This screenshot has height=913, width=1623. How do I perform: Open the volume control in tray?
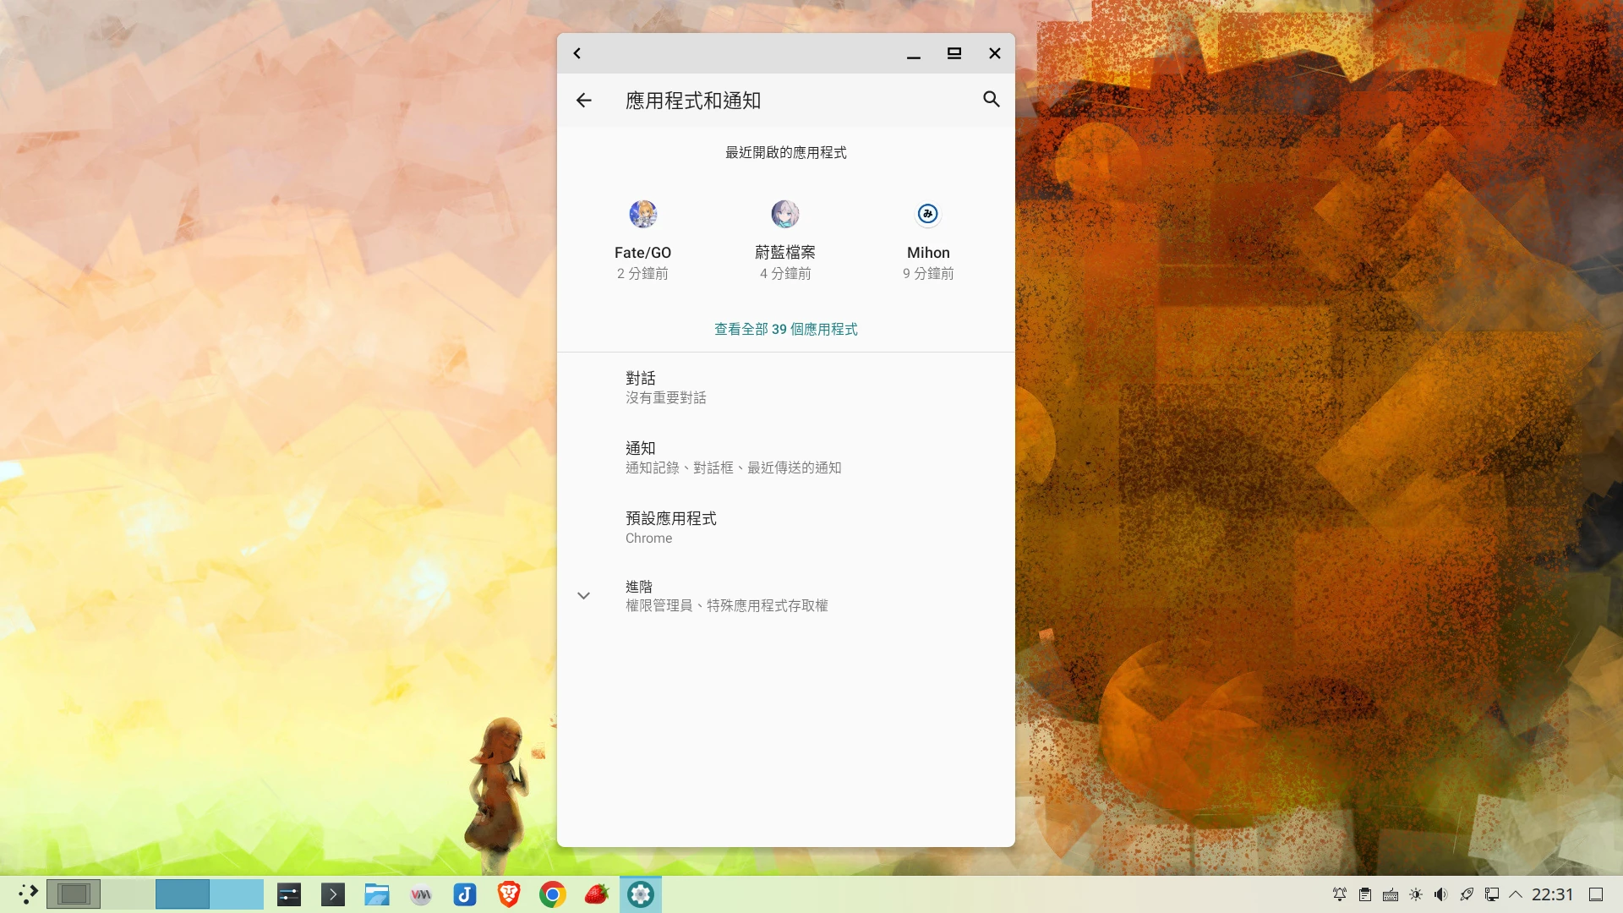(1441, 894)
